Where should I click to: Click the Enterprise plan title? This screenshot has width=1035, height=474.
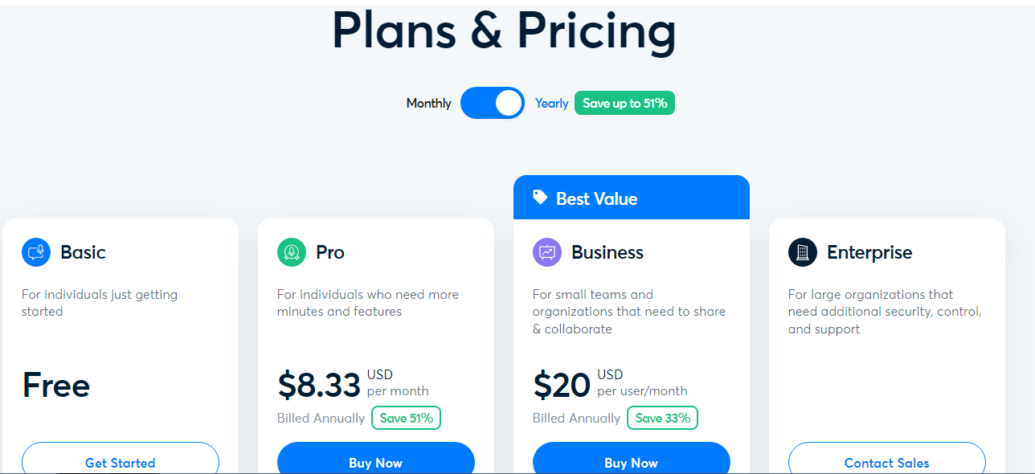(x=869, y=252)
